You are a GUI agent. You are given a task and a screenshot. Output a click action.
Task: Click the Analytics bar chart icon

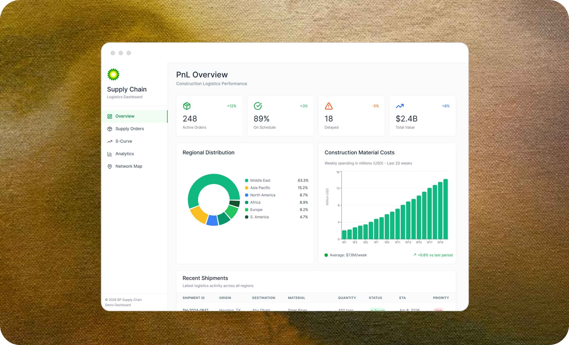[110, 154]
